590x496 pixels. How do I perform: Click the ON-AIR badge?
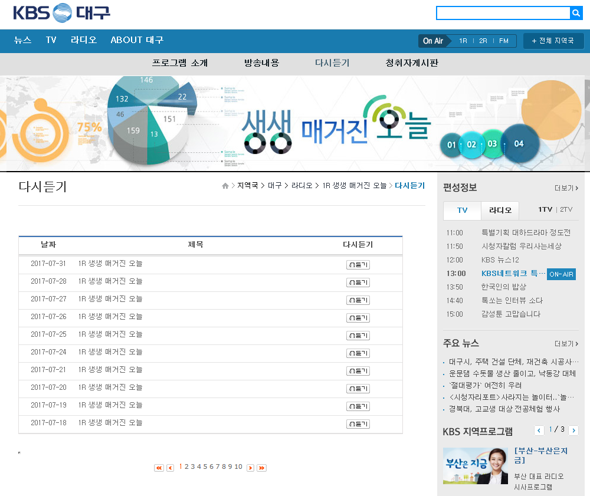[562, 274]
